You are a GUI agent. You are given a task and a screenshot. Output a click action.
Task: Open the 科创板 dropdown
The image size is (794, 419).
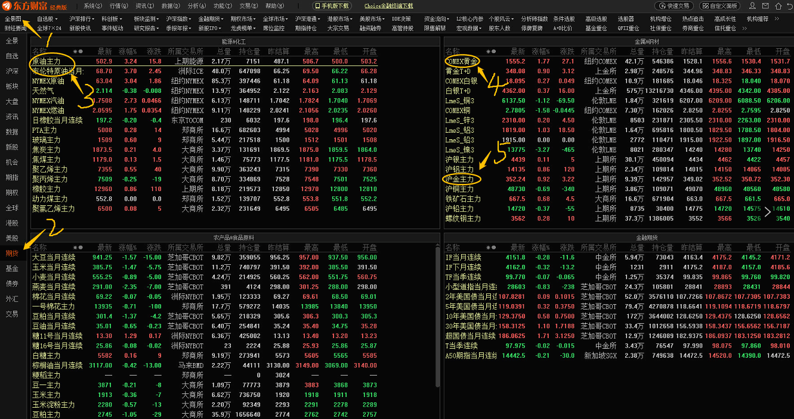pyautogui.click(x=112, y=19)
